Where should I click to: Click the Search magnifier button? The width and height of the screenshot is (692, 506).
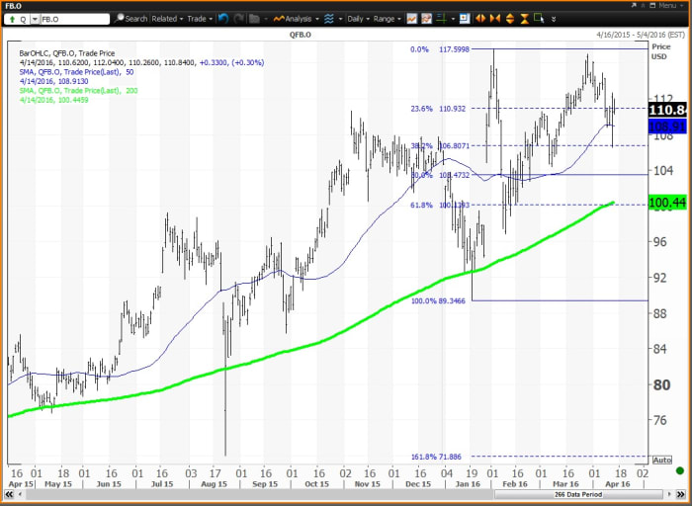click(x=130, y=19)
